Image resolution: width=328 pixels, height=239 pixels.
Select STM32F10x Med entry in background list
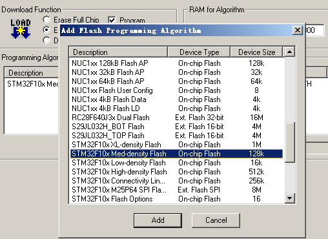[x=33, y=84]
